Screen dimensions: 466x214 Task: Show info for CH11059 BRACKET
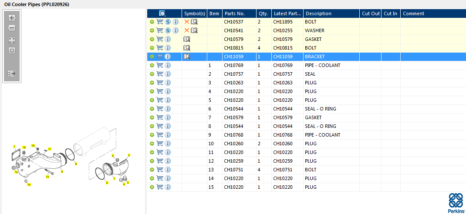(168, 57)
